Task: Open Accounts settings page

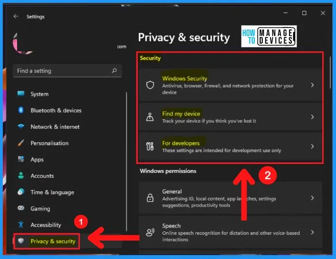Action: (42, 176)
